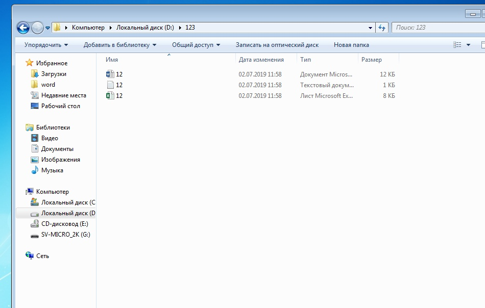Click the Избранное star icon
This screenshot has height=308, width=485.
pos(30,63)
